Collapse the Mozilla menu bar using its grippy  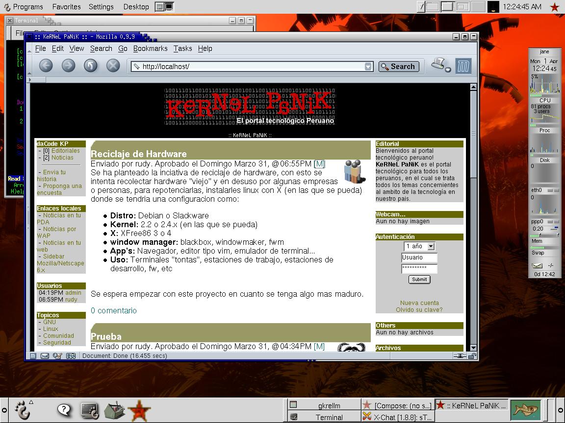(29, 48)
